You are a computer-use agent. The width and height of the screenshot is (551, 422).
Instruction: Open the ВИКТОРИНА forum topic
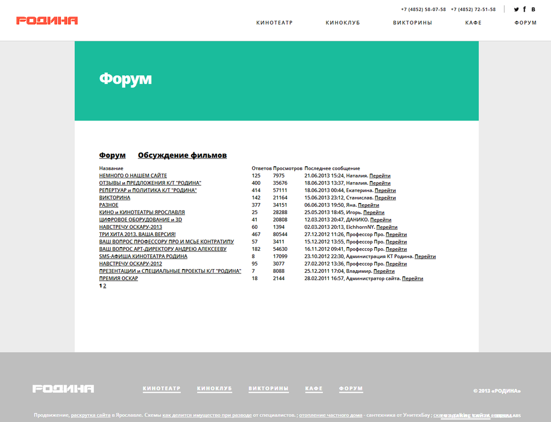pyautogui.click(x=115, y=198)
